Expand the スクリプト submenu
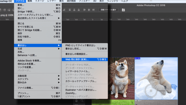This screenshot has height=105, width=186. 38,79
